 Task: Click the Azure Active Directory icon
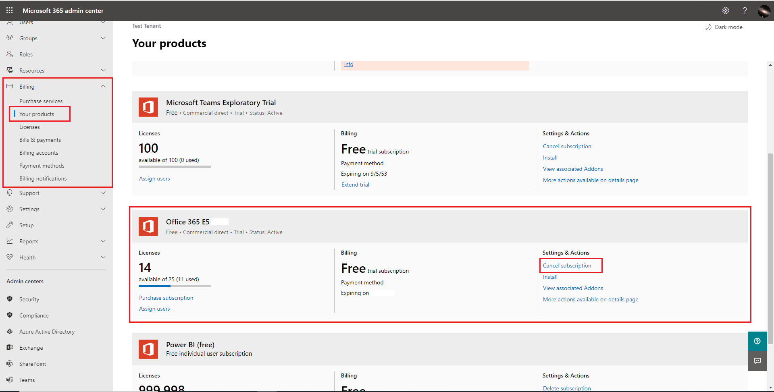point(10,331)
